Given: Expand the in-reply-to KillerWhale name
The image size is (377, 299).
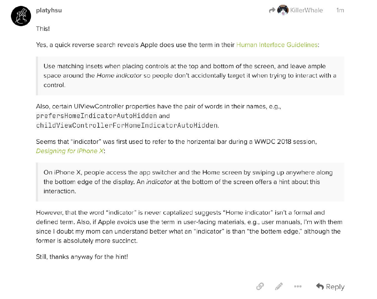Looking at the screenshot, I should point(307,10).
